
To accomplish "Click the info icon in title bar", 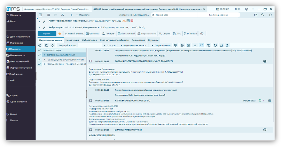I will 246,9.
